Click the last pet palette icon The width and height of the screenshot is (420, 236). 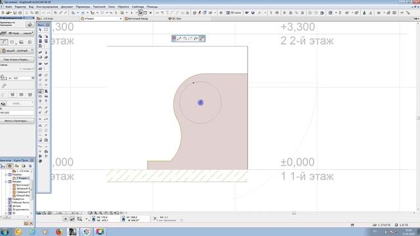[202, 39]
